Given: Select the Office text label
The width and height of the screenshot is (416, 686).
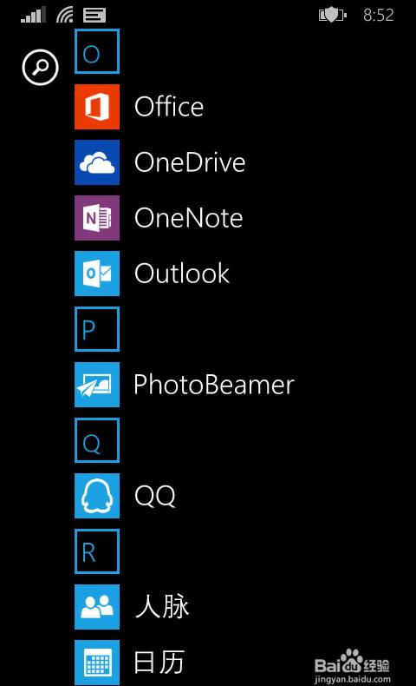Looking at the screenshot, I should [x=169, y=107].
